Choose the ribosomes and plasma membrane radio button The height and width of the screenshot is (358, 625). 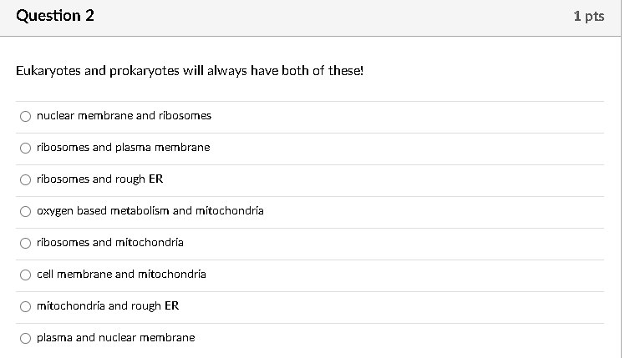[x=27, y=148]
